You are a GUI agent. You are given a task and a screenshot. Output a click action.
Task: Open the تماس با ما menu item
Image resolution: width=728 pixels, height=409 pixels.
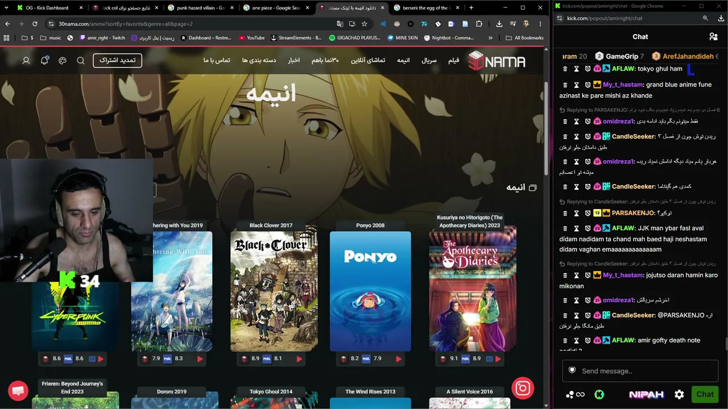click(217, 60)
